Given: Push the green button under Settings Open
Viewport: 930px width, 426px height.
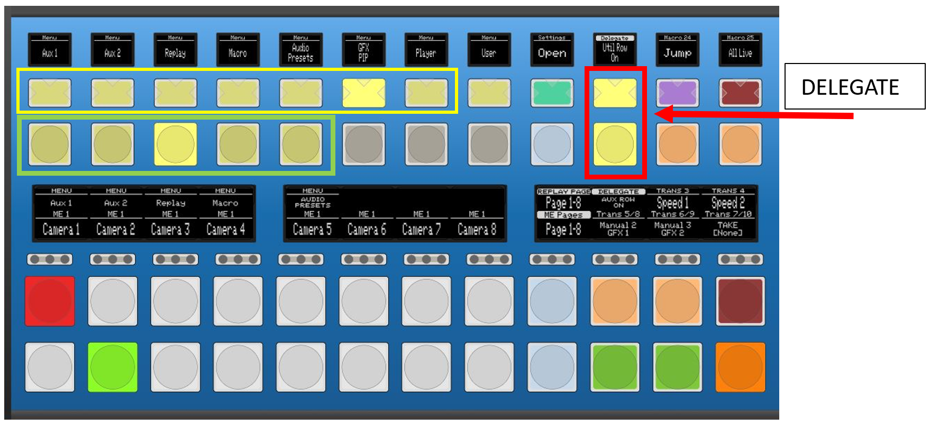Looking at the screenshot, I should click(x=552, y=93).
